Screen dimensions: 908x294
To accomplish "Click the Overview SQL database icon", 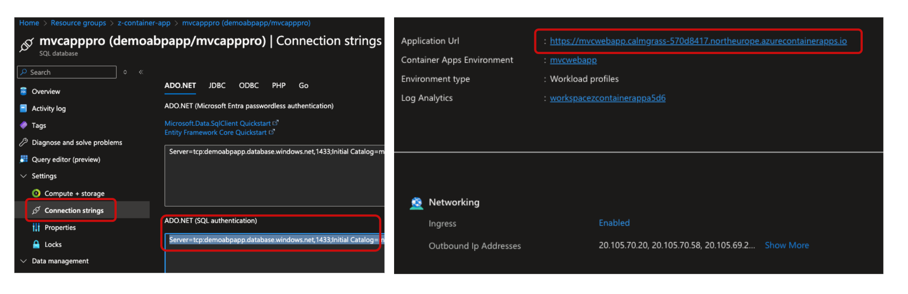I will [24, 91].
